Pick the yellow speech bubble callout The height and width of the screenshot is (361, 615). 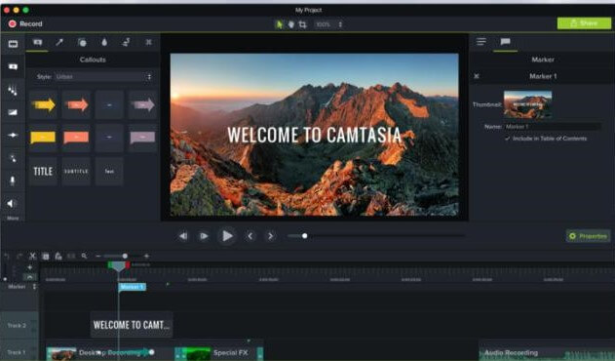pyautogui.click(x=43, y=138)
